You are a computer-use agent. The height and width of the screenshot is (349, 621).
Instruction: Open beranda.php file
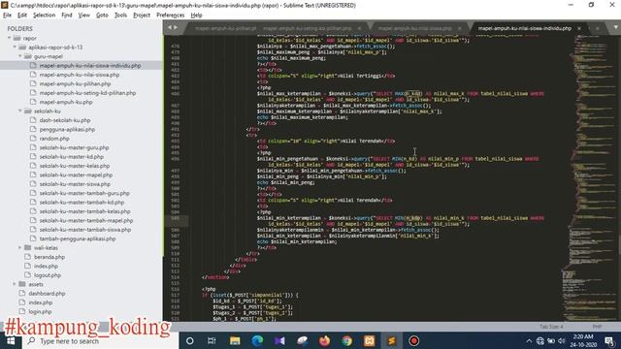coord(49,257)
